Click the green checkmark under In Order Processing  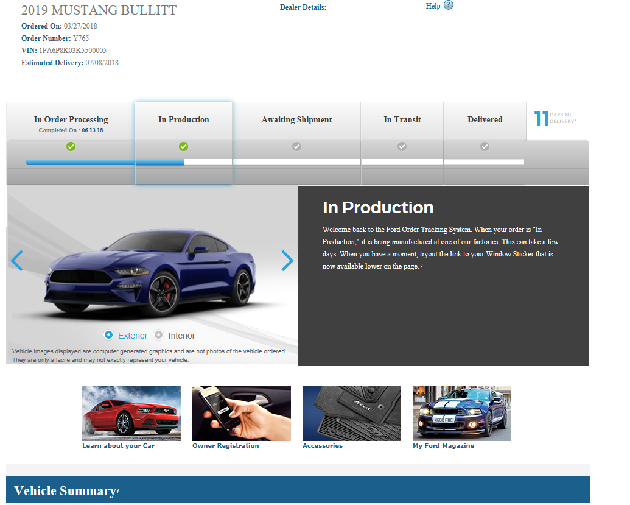coord(71,146)
